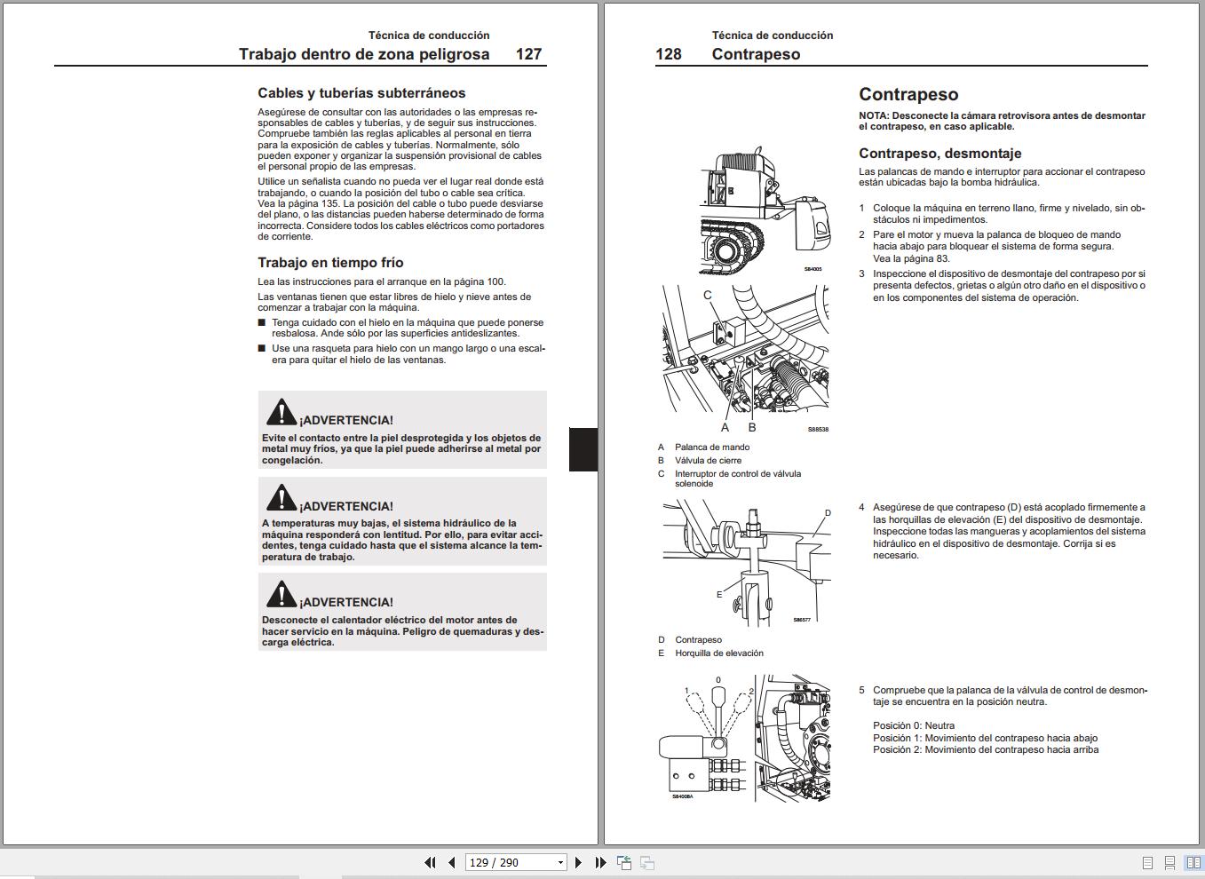Image resolution: width=1205 pixels, height=879 pixels.
Task: Click the legend text 'Interruptor de control de válvula solenoide'
Action: point(738,479)
